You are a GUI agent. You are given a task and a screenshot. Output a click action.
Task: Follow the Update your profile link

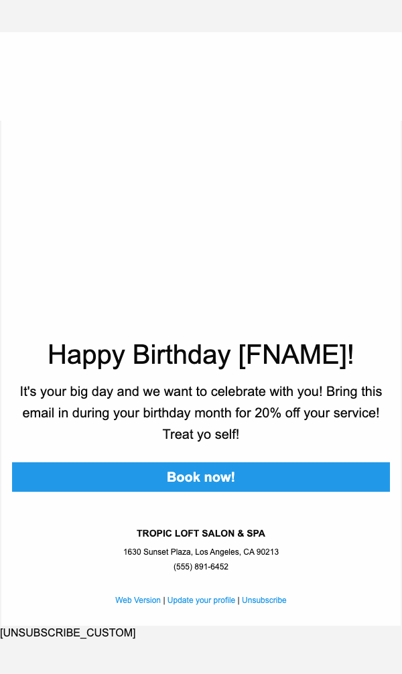point(201,600)
